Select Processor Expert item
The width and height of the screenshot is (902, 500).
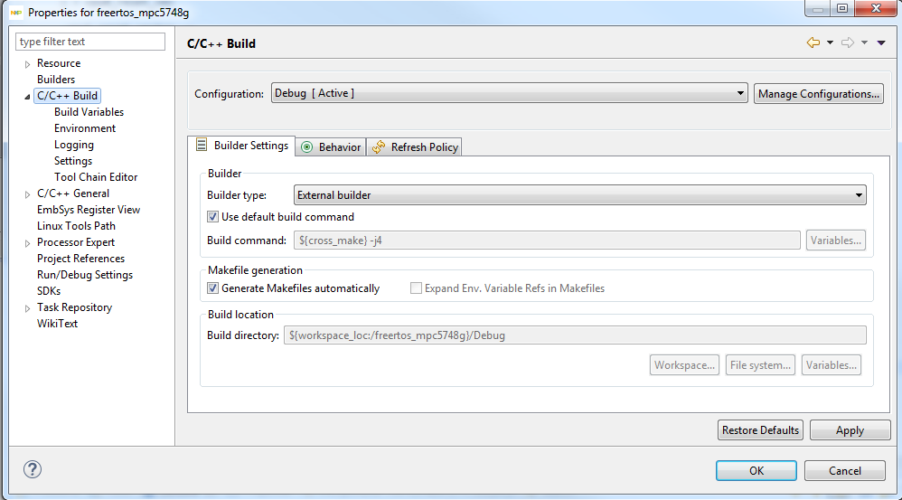[76, 242]
